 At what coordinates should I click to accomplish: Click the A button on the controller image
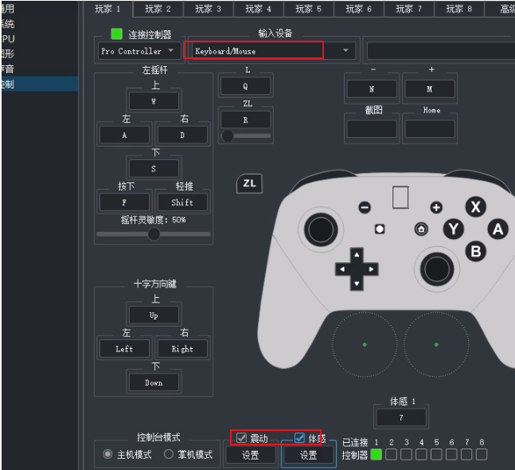click(498, 229)
